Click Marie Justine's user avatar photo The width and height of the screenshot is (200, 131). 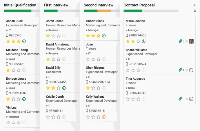191,41
